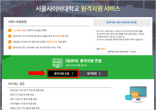Click step 2 text about 동의하기에 체크
The image size is (156, 110).
41,36
